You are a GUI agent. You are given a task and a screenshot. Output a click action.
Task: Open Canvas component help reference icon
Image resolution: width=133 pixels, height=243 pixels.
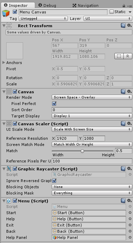[x=123, y=92]
